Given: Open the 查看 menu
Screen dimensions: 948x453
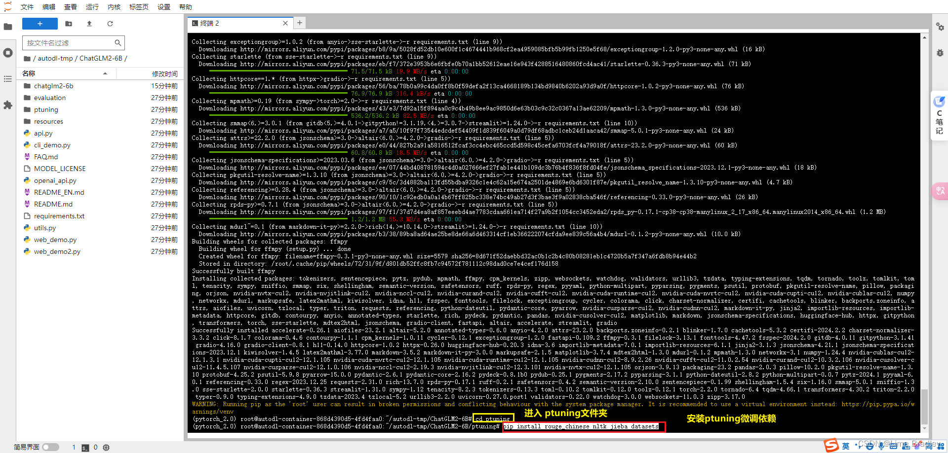Looking at the screenshot, I should [x=71, y=7].
